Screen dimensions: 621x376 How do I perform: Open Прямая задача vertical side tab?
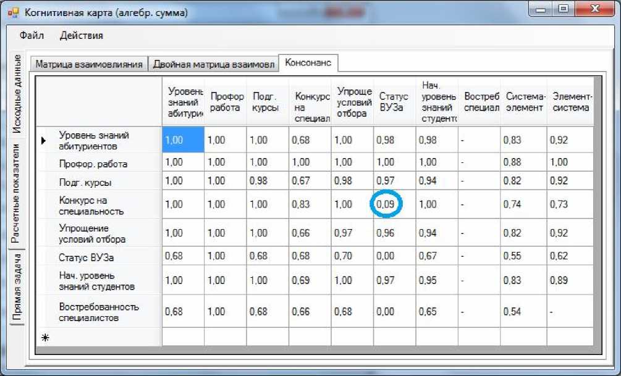pyautogui.click(x=18, y=288)
